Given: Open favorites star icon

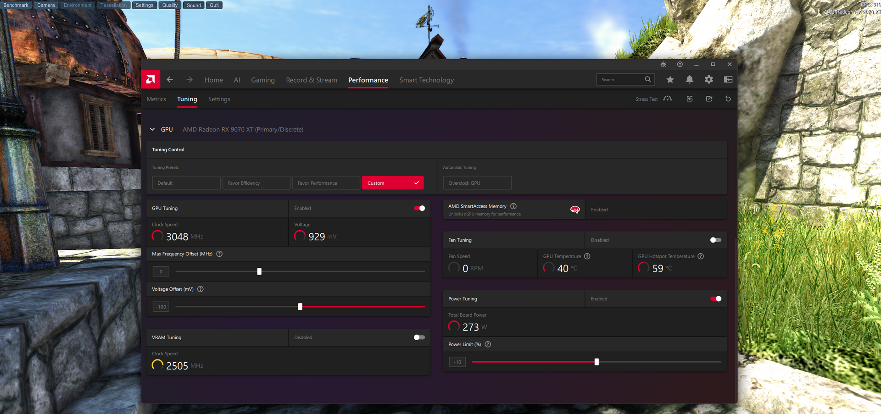Looking at the screenshot, I should (670, 80).
